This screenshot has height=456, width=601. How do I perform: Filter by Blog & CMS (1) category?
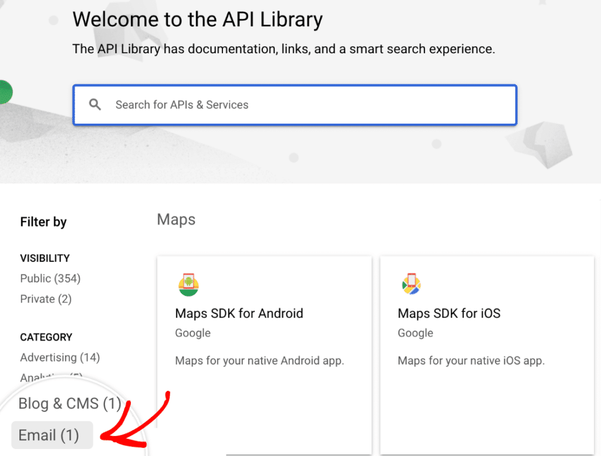coord(70,404)
